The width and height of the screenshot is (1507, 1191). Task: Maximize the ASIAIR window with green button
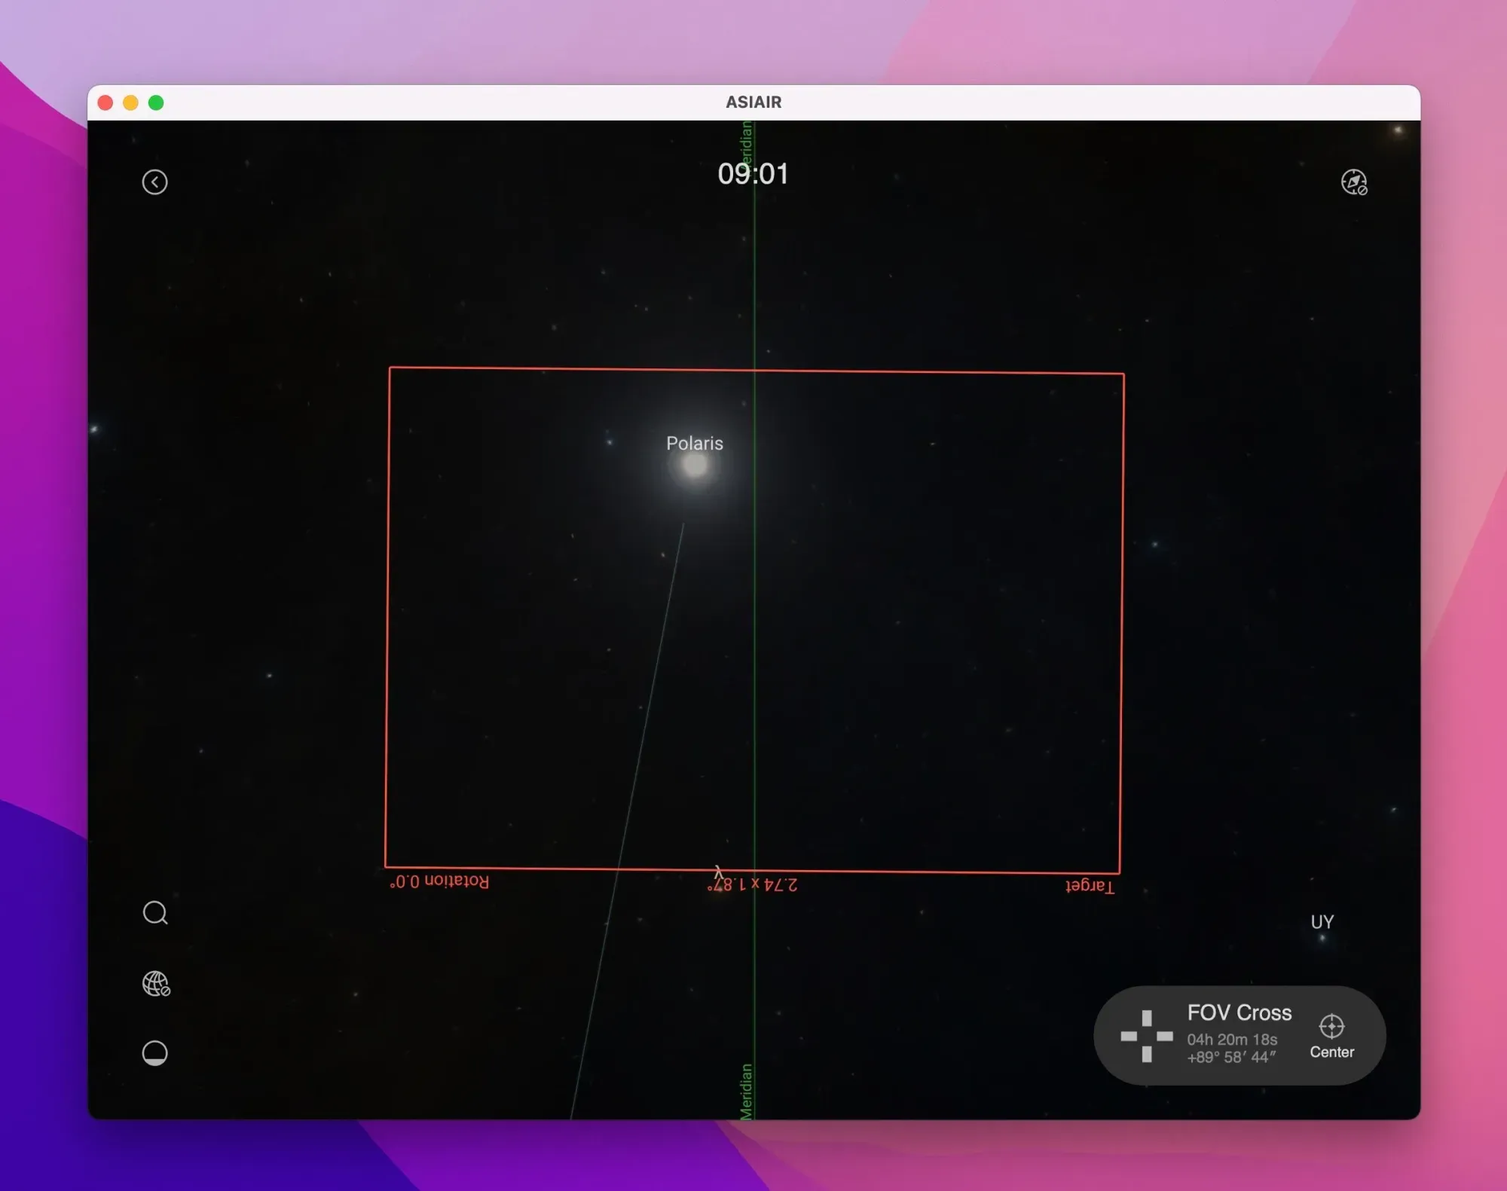point(156,102)
